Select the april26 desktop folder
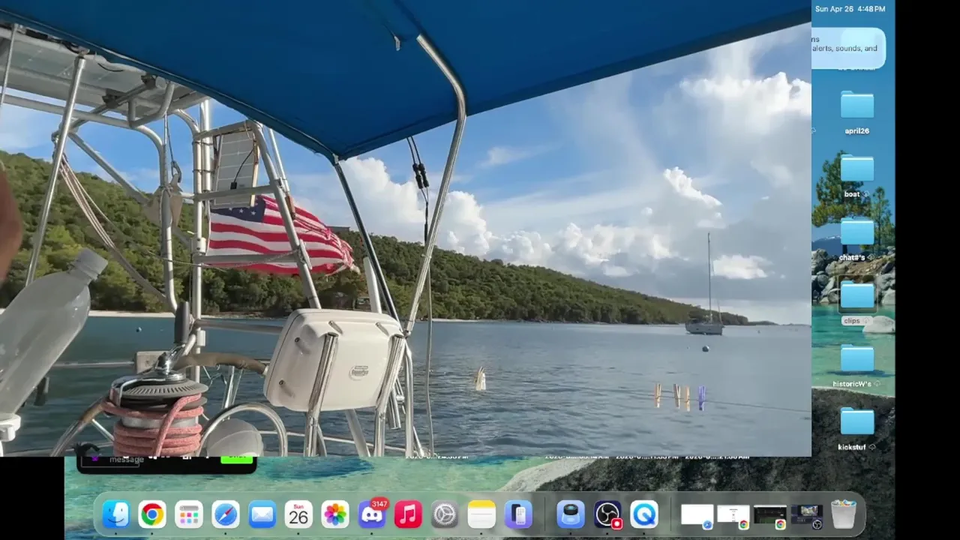This screenshot has width=960, height=540. click(856, 112)
